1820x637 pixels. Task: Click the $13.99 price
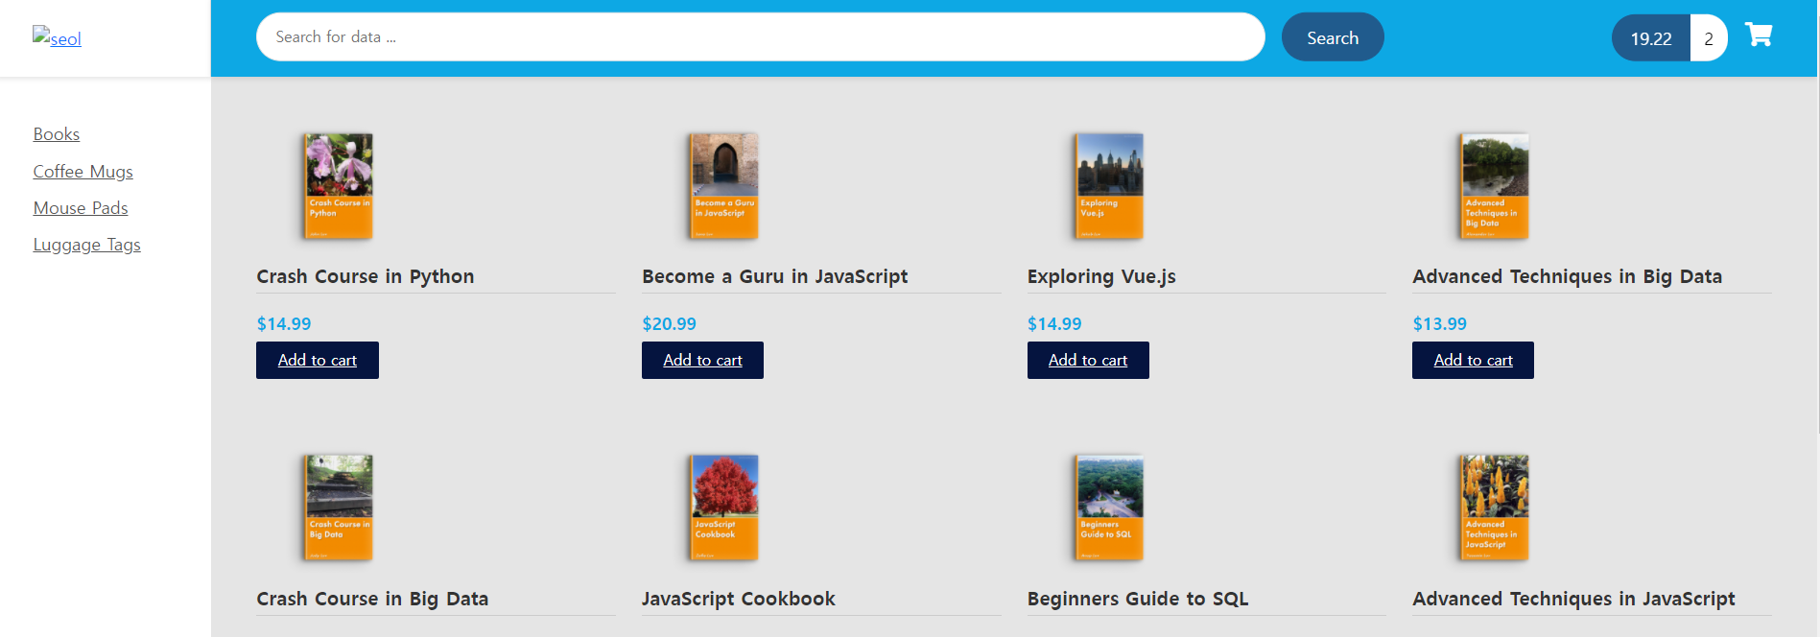point(1440,324)
